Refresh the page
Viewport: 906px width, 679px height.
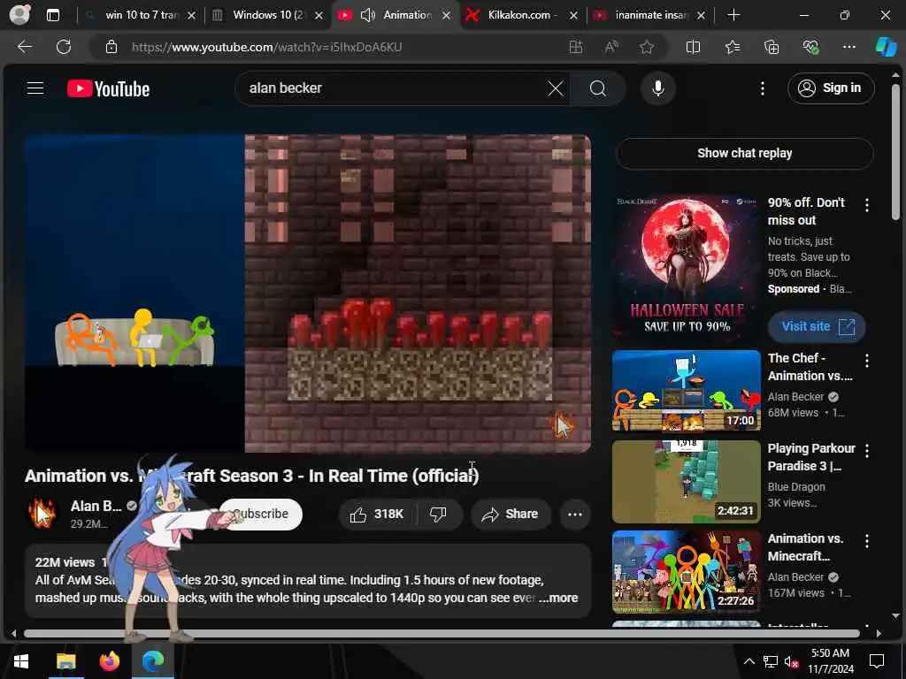click(64, 47)
